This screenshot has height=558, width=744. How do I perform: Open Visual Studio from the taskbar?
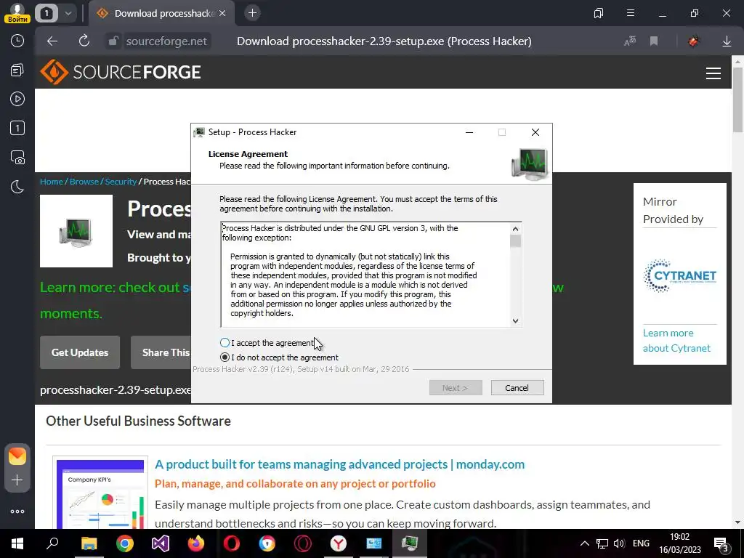pyautogui.click(x=161, y=543)
